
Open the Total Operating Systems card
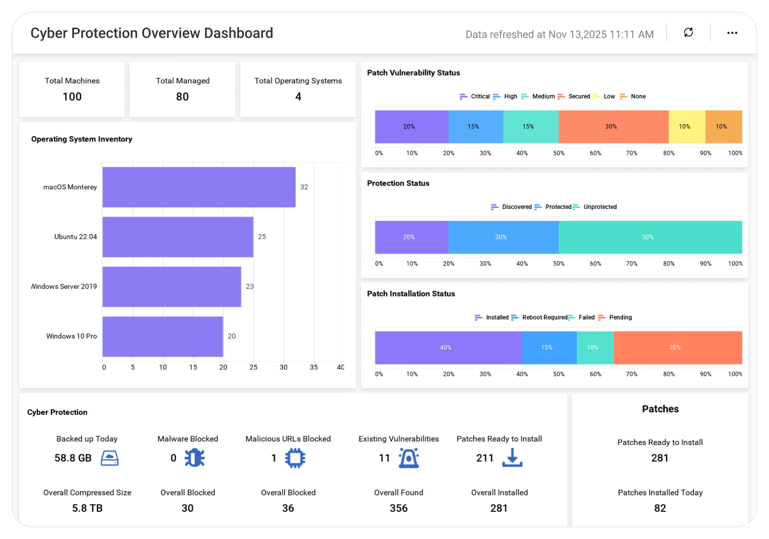tap(298, 89)
